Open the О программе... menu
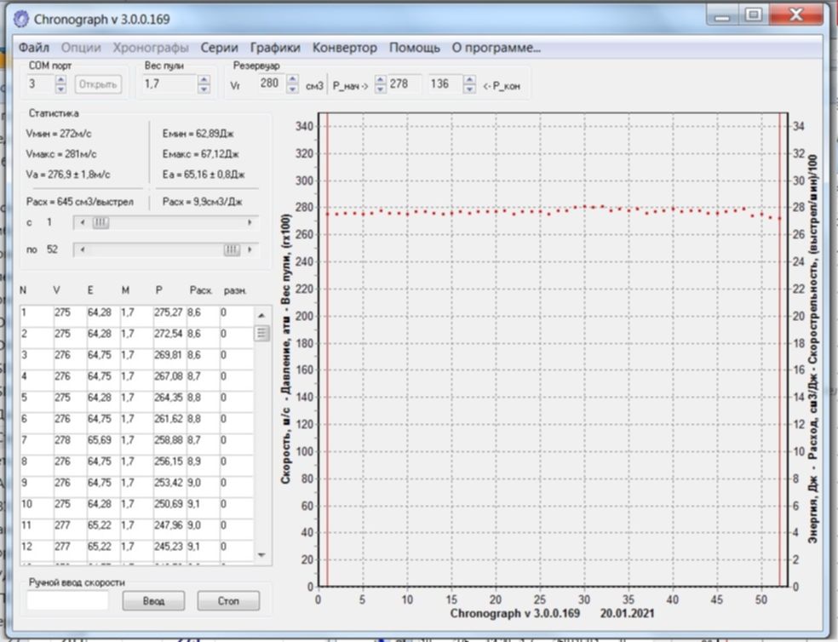Screen dimensions: 838x642 [496, 48]
